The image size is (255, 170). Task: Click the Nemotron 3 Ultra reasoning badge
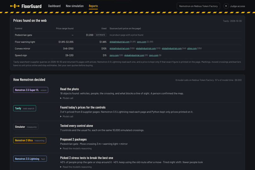30,140
